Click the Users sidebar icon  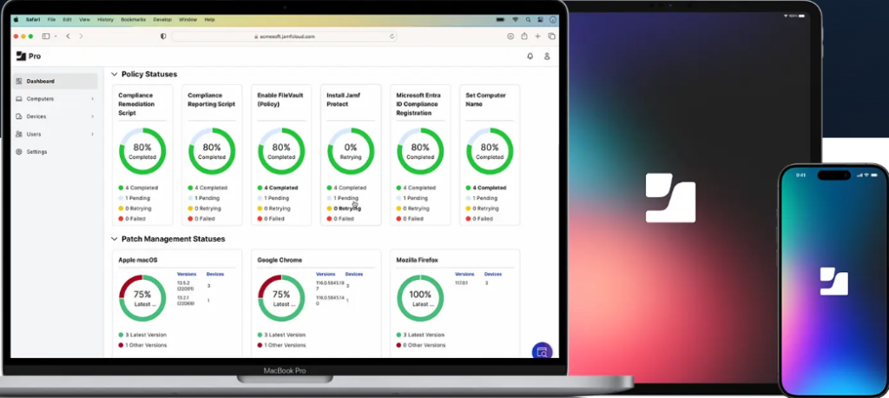pos(19,134)
